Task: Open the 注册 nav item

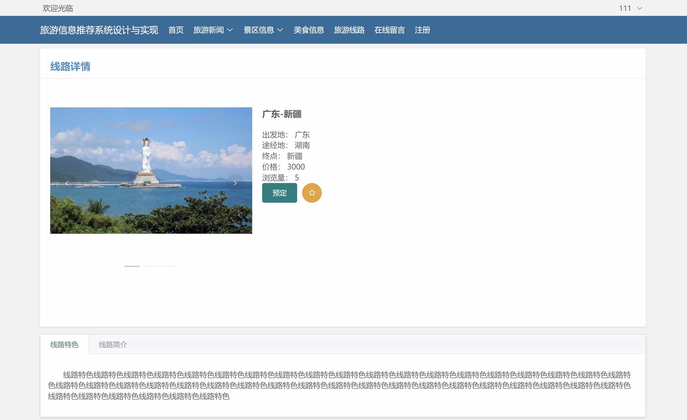Action: [422, 30]
